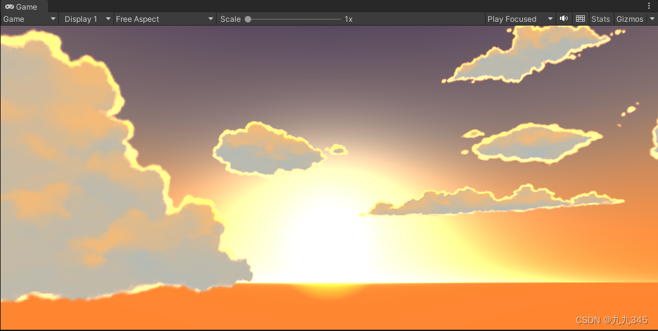
Task: Open the Game window three-dot options menu
Action: pos(649,6)
